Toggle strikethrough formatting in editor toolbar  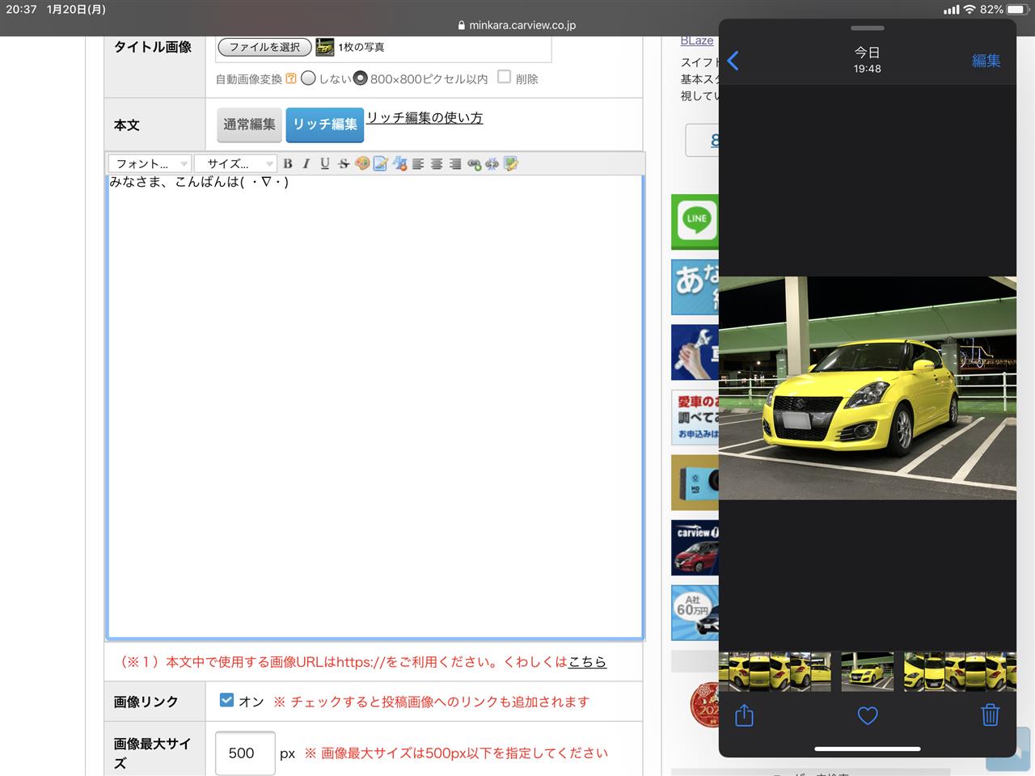tap(343, 163)
